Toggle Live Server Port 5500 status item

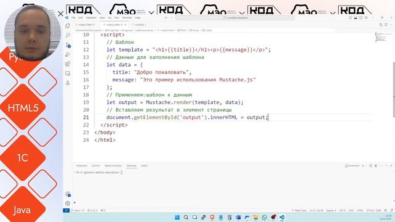[373, 210]
